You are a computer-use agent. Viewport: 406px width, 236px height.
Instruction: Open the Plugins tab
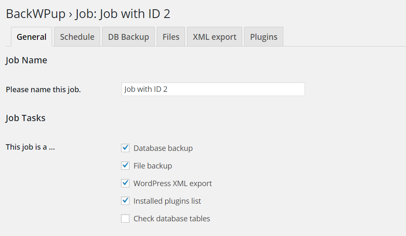click(x=264, y=37)
